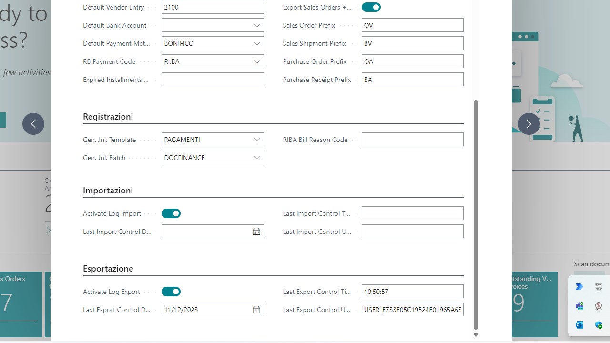Edit the Purchase Receipt Prefix field BA

click(413, 80)
